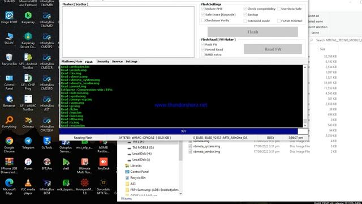Open Control Panel desktop icon
Screen dimensions: 362x204
pyautogui.click(x=9, y=82)
